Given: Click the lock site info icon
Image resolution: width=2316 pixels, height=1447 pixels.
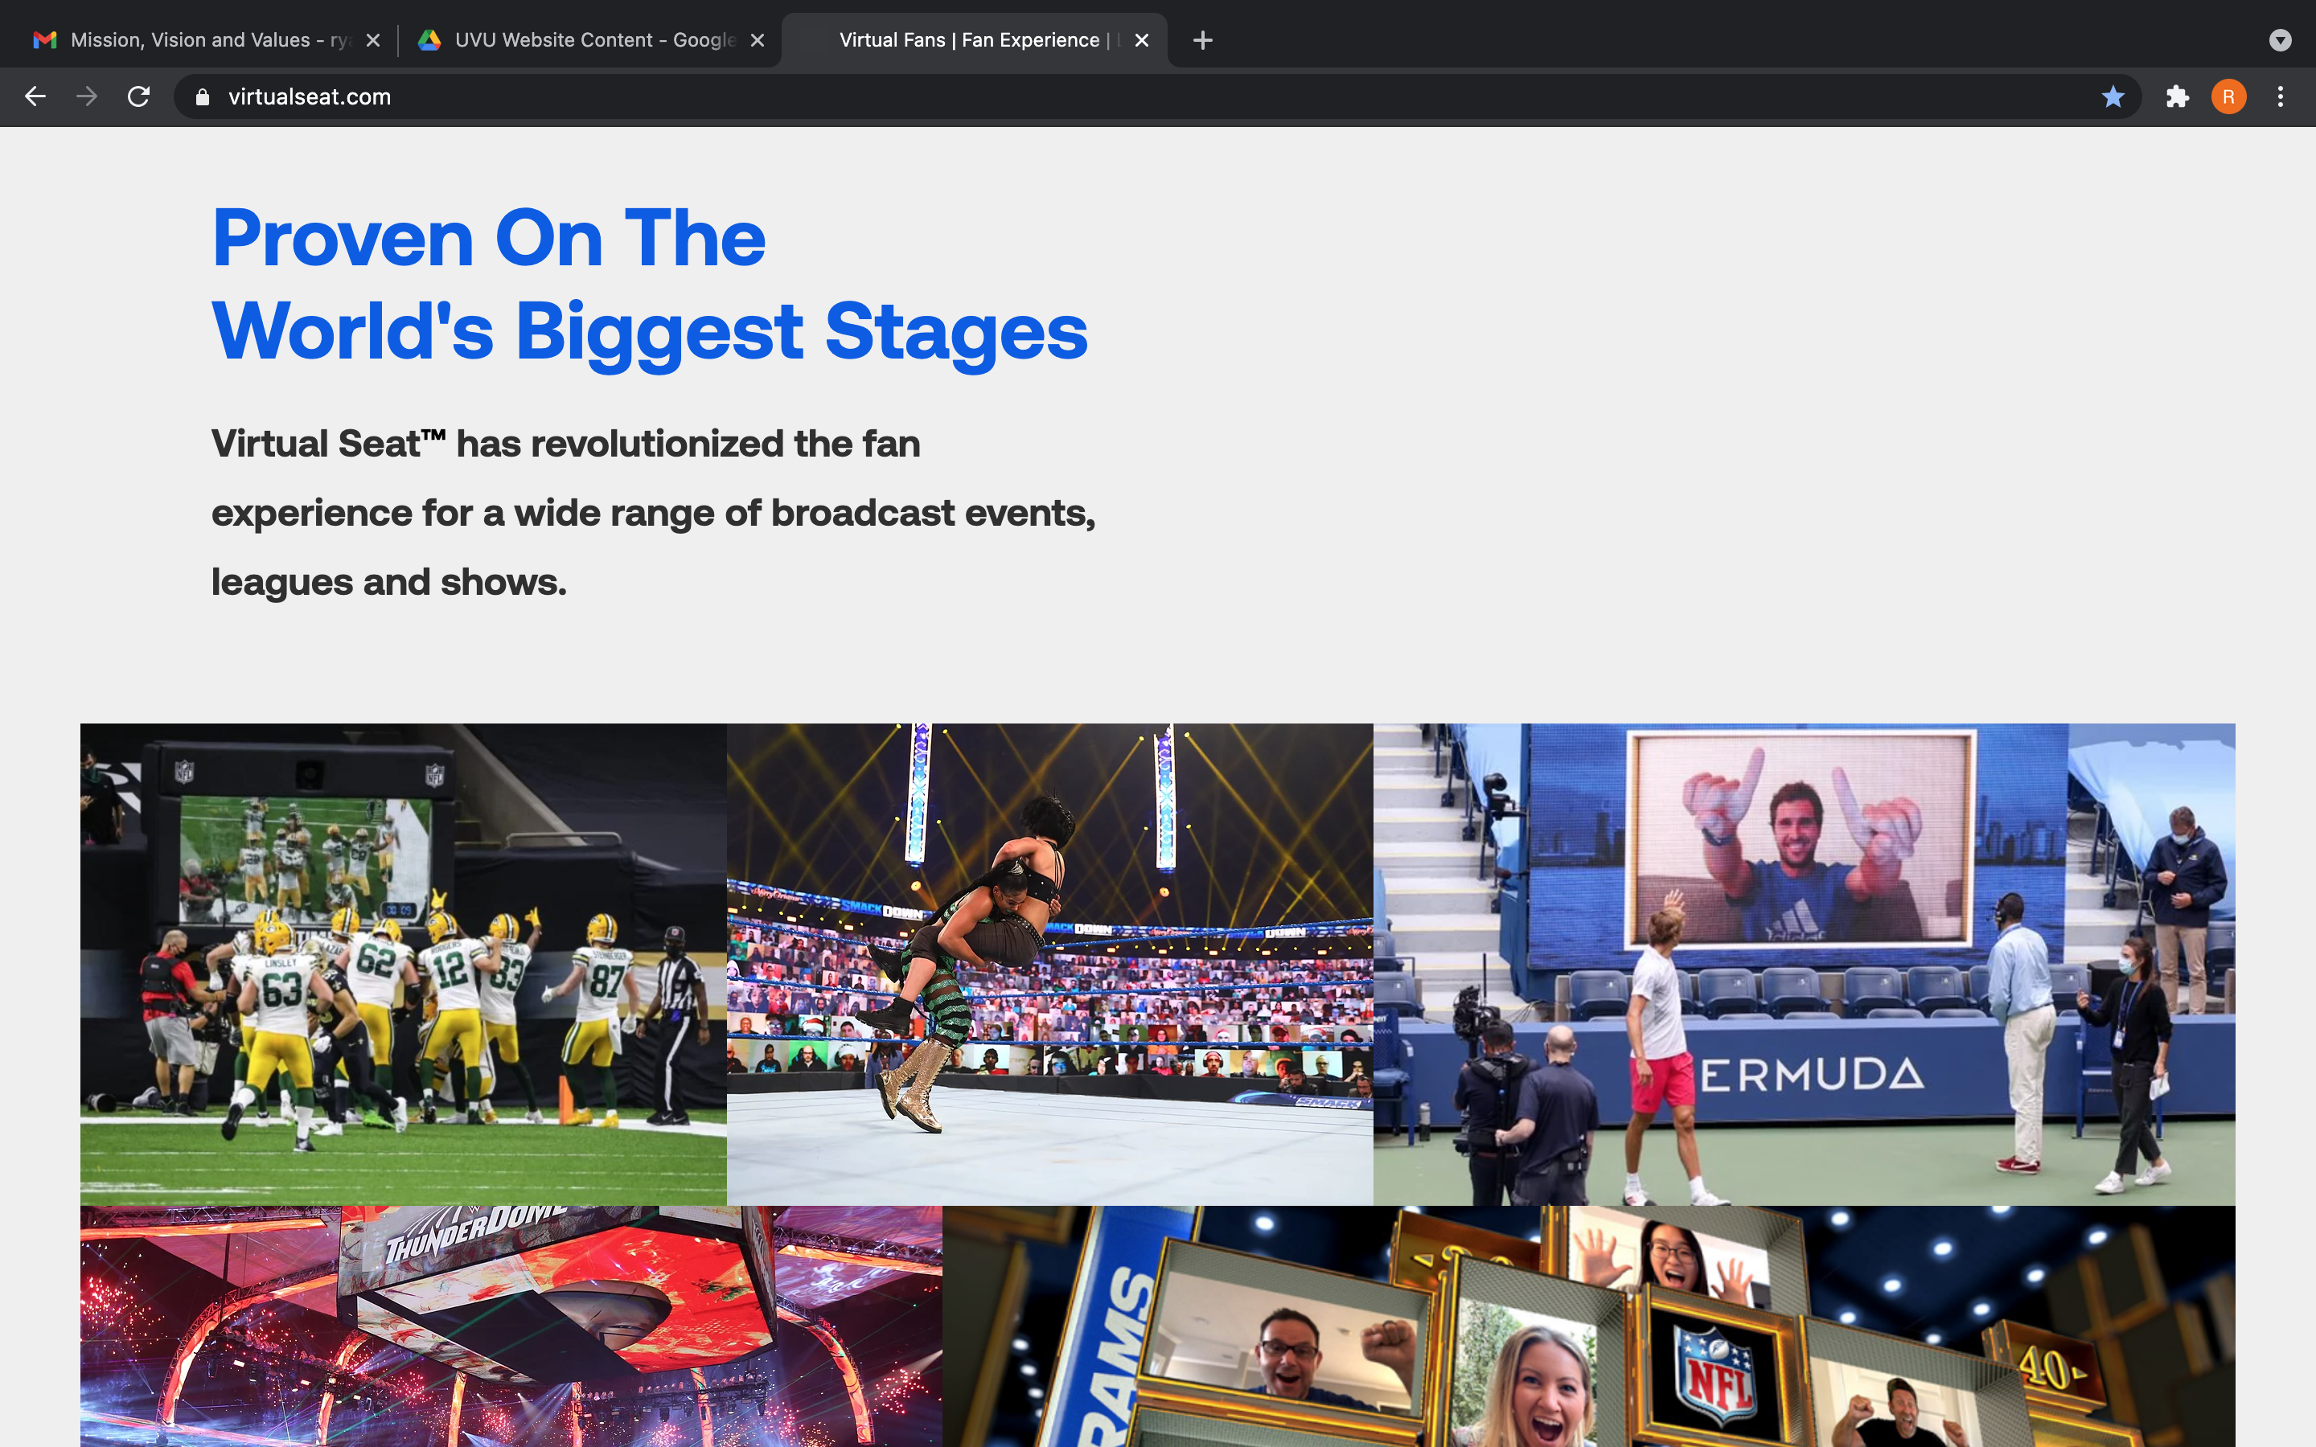Looking at the screenshot, I should coord(202,96).
